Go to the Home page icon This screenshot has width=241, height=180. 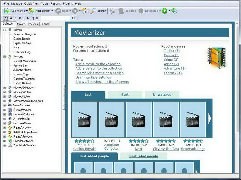pos(84,11)
